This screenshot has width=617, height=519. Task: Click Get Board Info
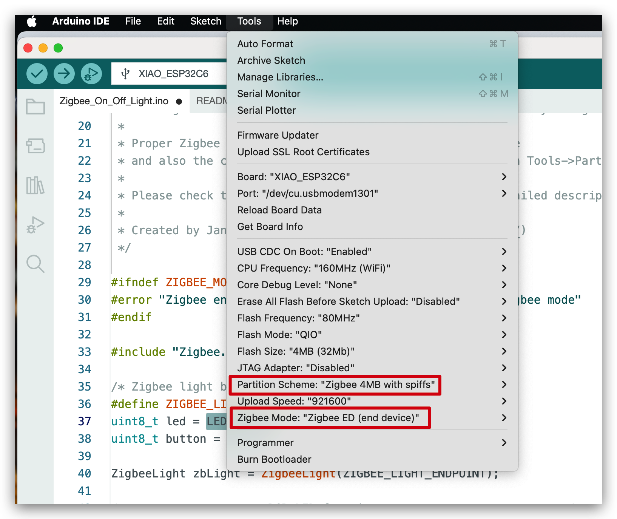click(372, 227)
